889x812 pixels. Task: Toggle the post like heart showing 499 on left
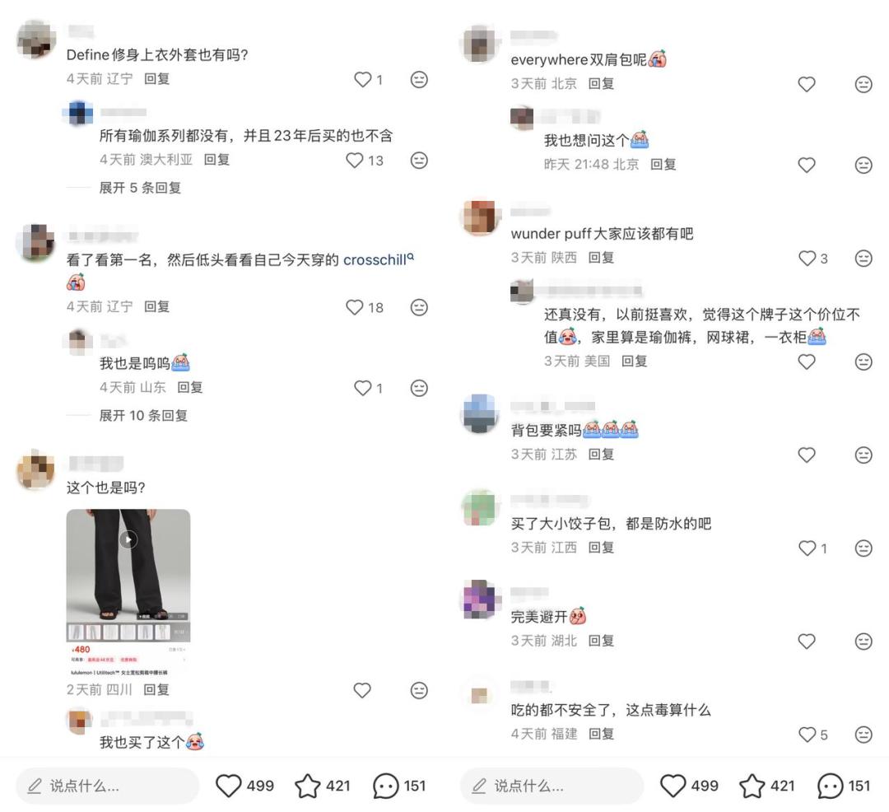tap(229, 786)
